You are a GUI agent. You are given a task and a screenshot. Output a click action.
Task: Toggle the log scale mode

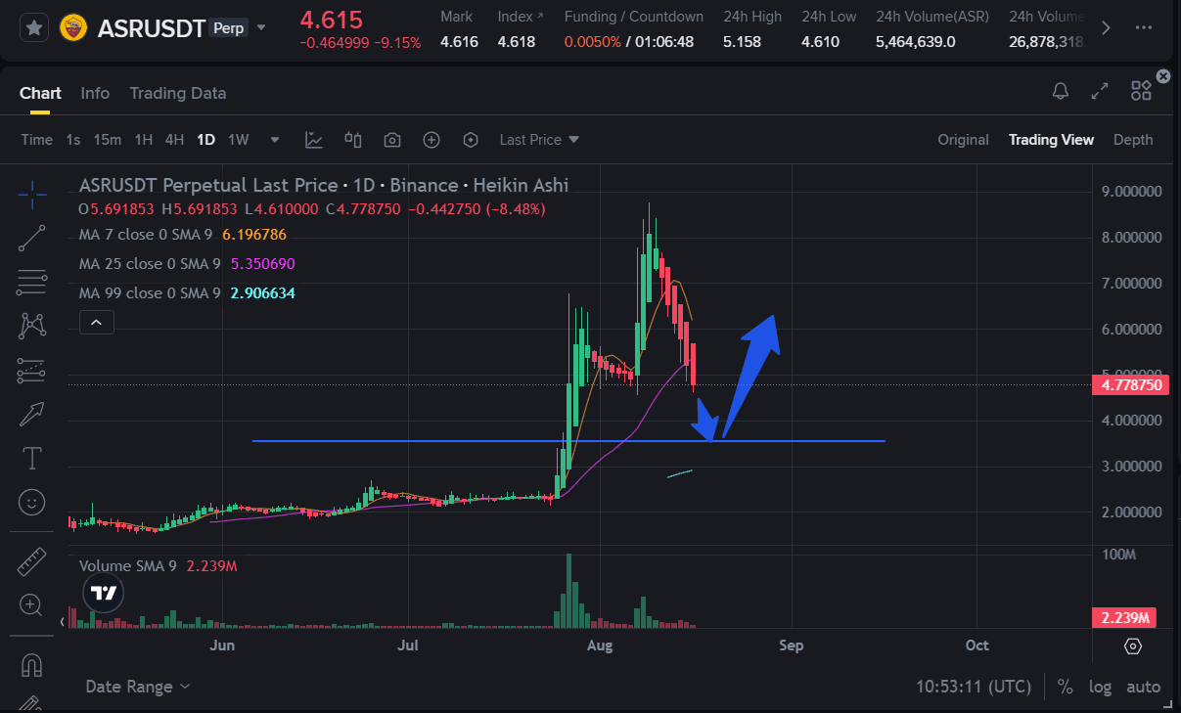pos(1100,687)
